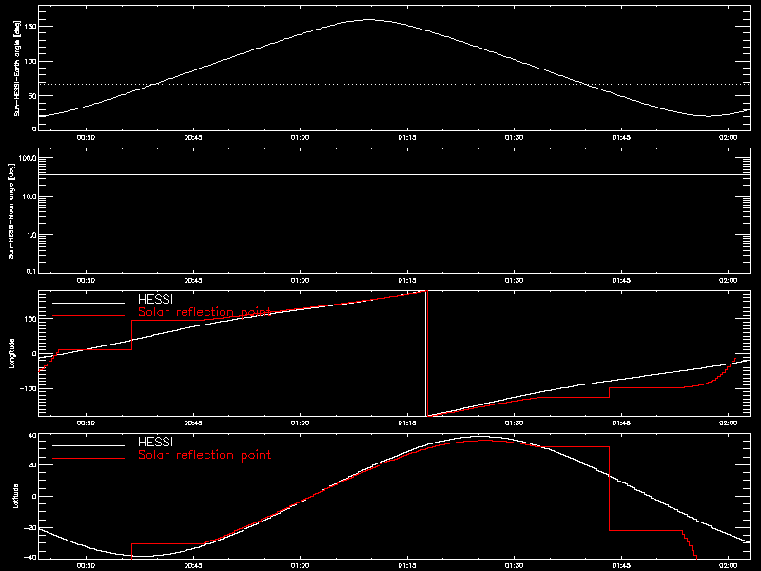Select red Solar reflection point label in Latitude plot

(205, 455)
